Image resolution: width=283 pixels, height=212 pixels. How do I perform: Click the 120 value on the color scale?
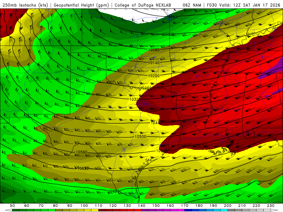click(113, 206)
